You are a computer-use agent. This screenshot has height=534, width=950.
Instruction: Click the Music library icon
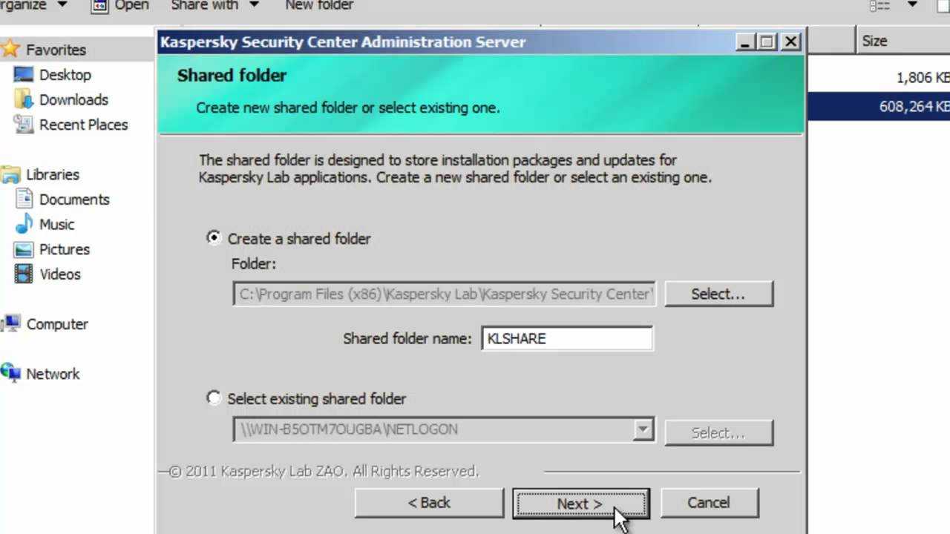click(x=24, y=224)
